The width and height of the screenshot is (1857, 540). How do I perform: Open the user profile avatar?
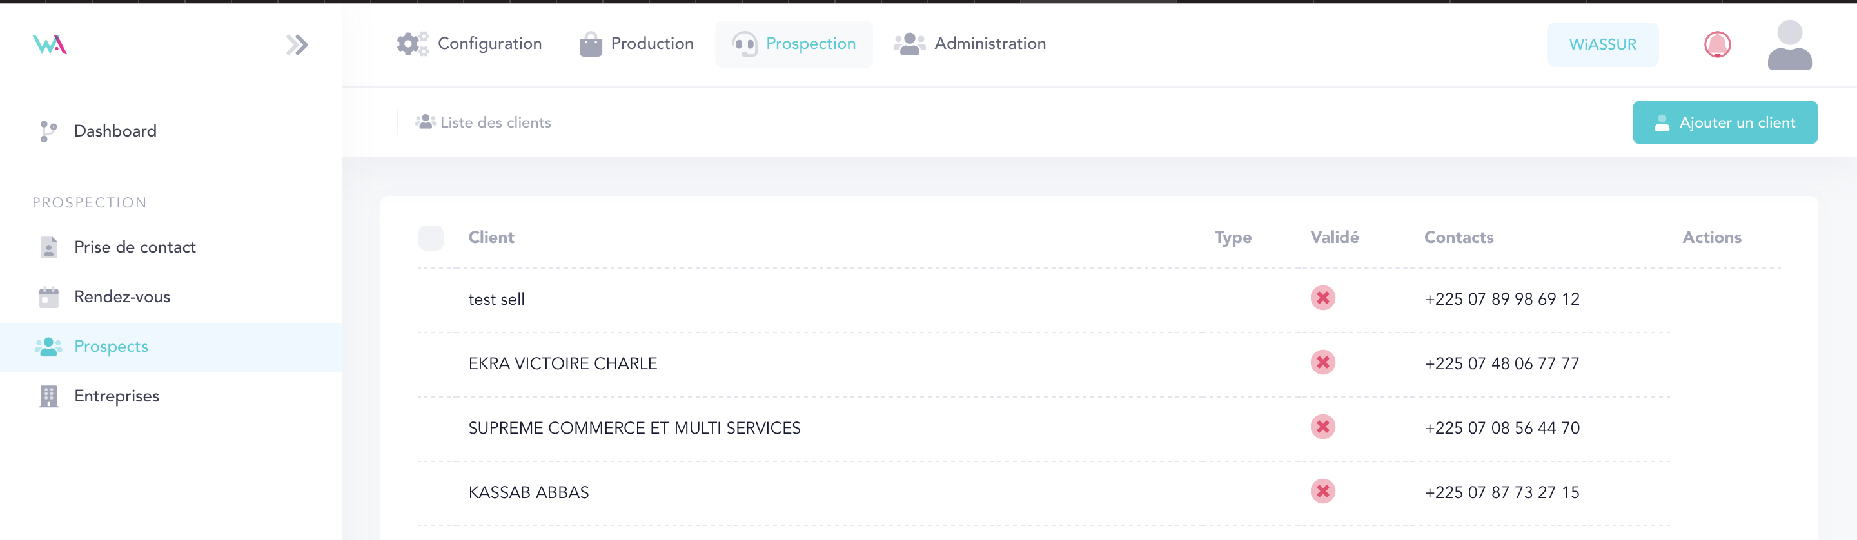point(1789,45)
